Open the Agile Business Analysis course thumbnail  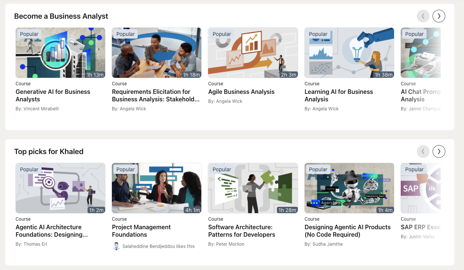(x=253, y=53)
